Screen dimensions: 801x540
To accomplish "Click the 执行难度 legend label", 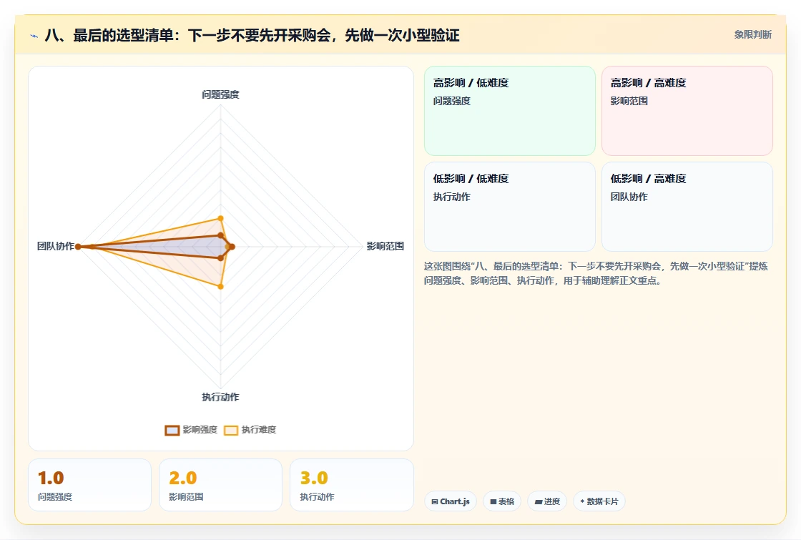I will pyautogui.click(x=259, y=430).
